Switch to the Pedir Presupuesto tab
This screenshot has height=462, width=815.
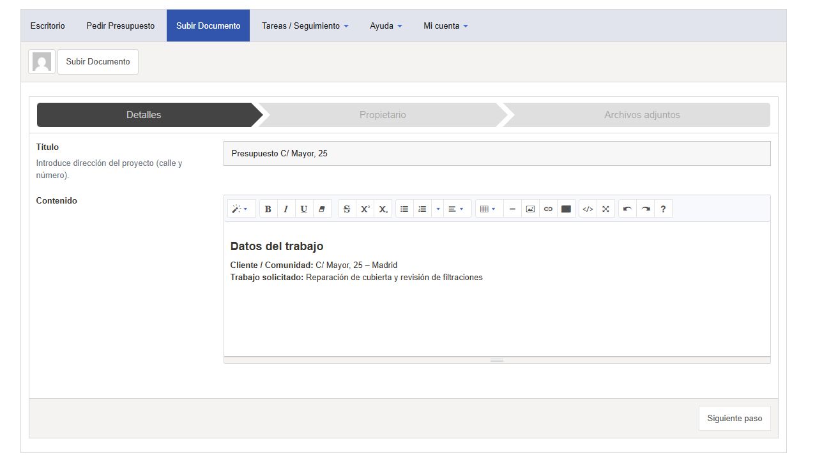coord(120,26)
